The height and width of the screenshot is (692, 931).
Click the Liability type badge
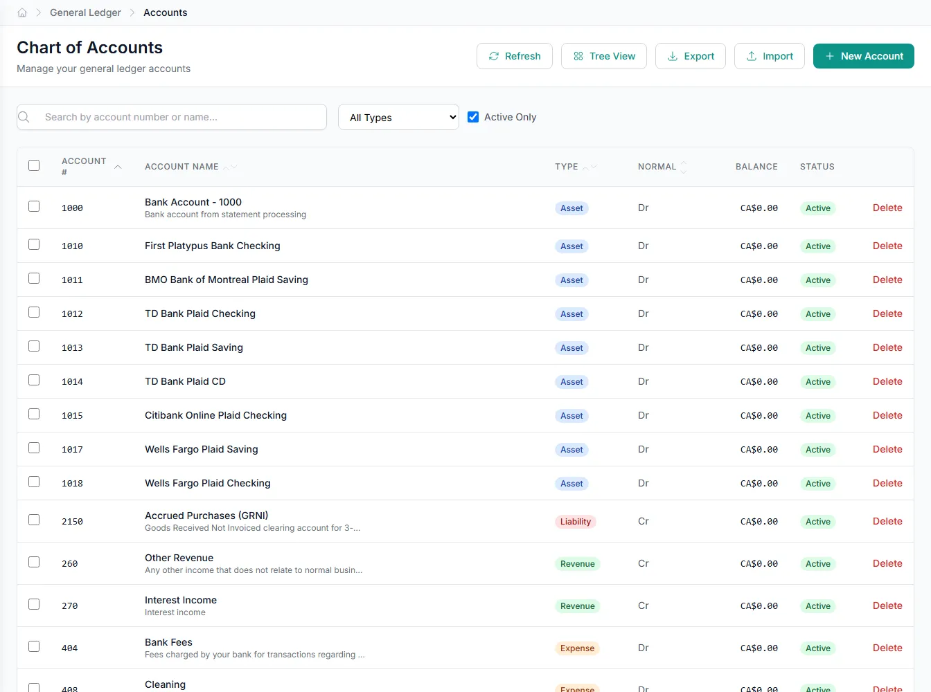tap(576, 522)
